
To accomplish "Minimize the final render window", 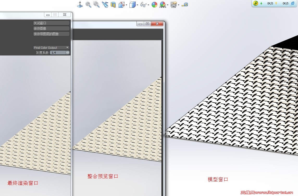I will point(48,15).
